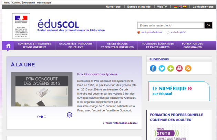
Task: Open the 'Le numérique sur éduscol' banner
Action: tap(179, 91)
